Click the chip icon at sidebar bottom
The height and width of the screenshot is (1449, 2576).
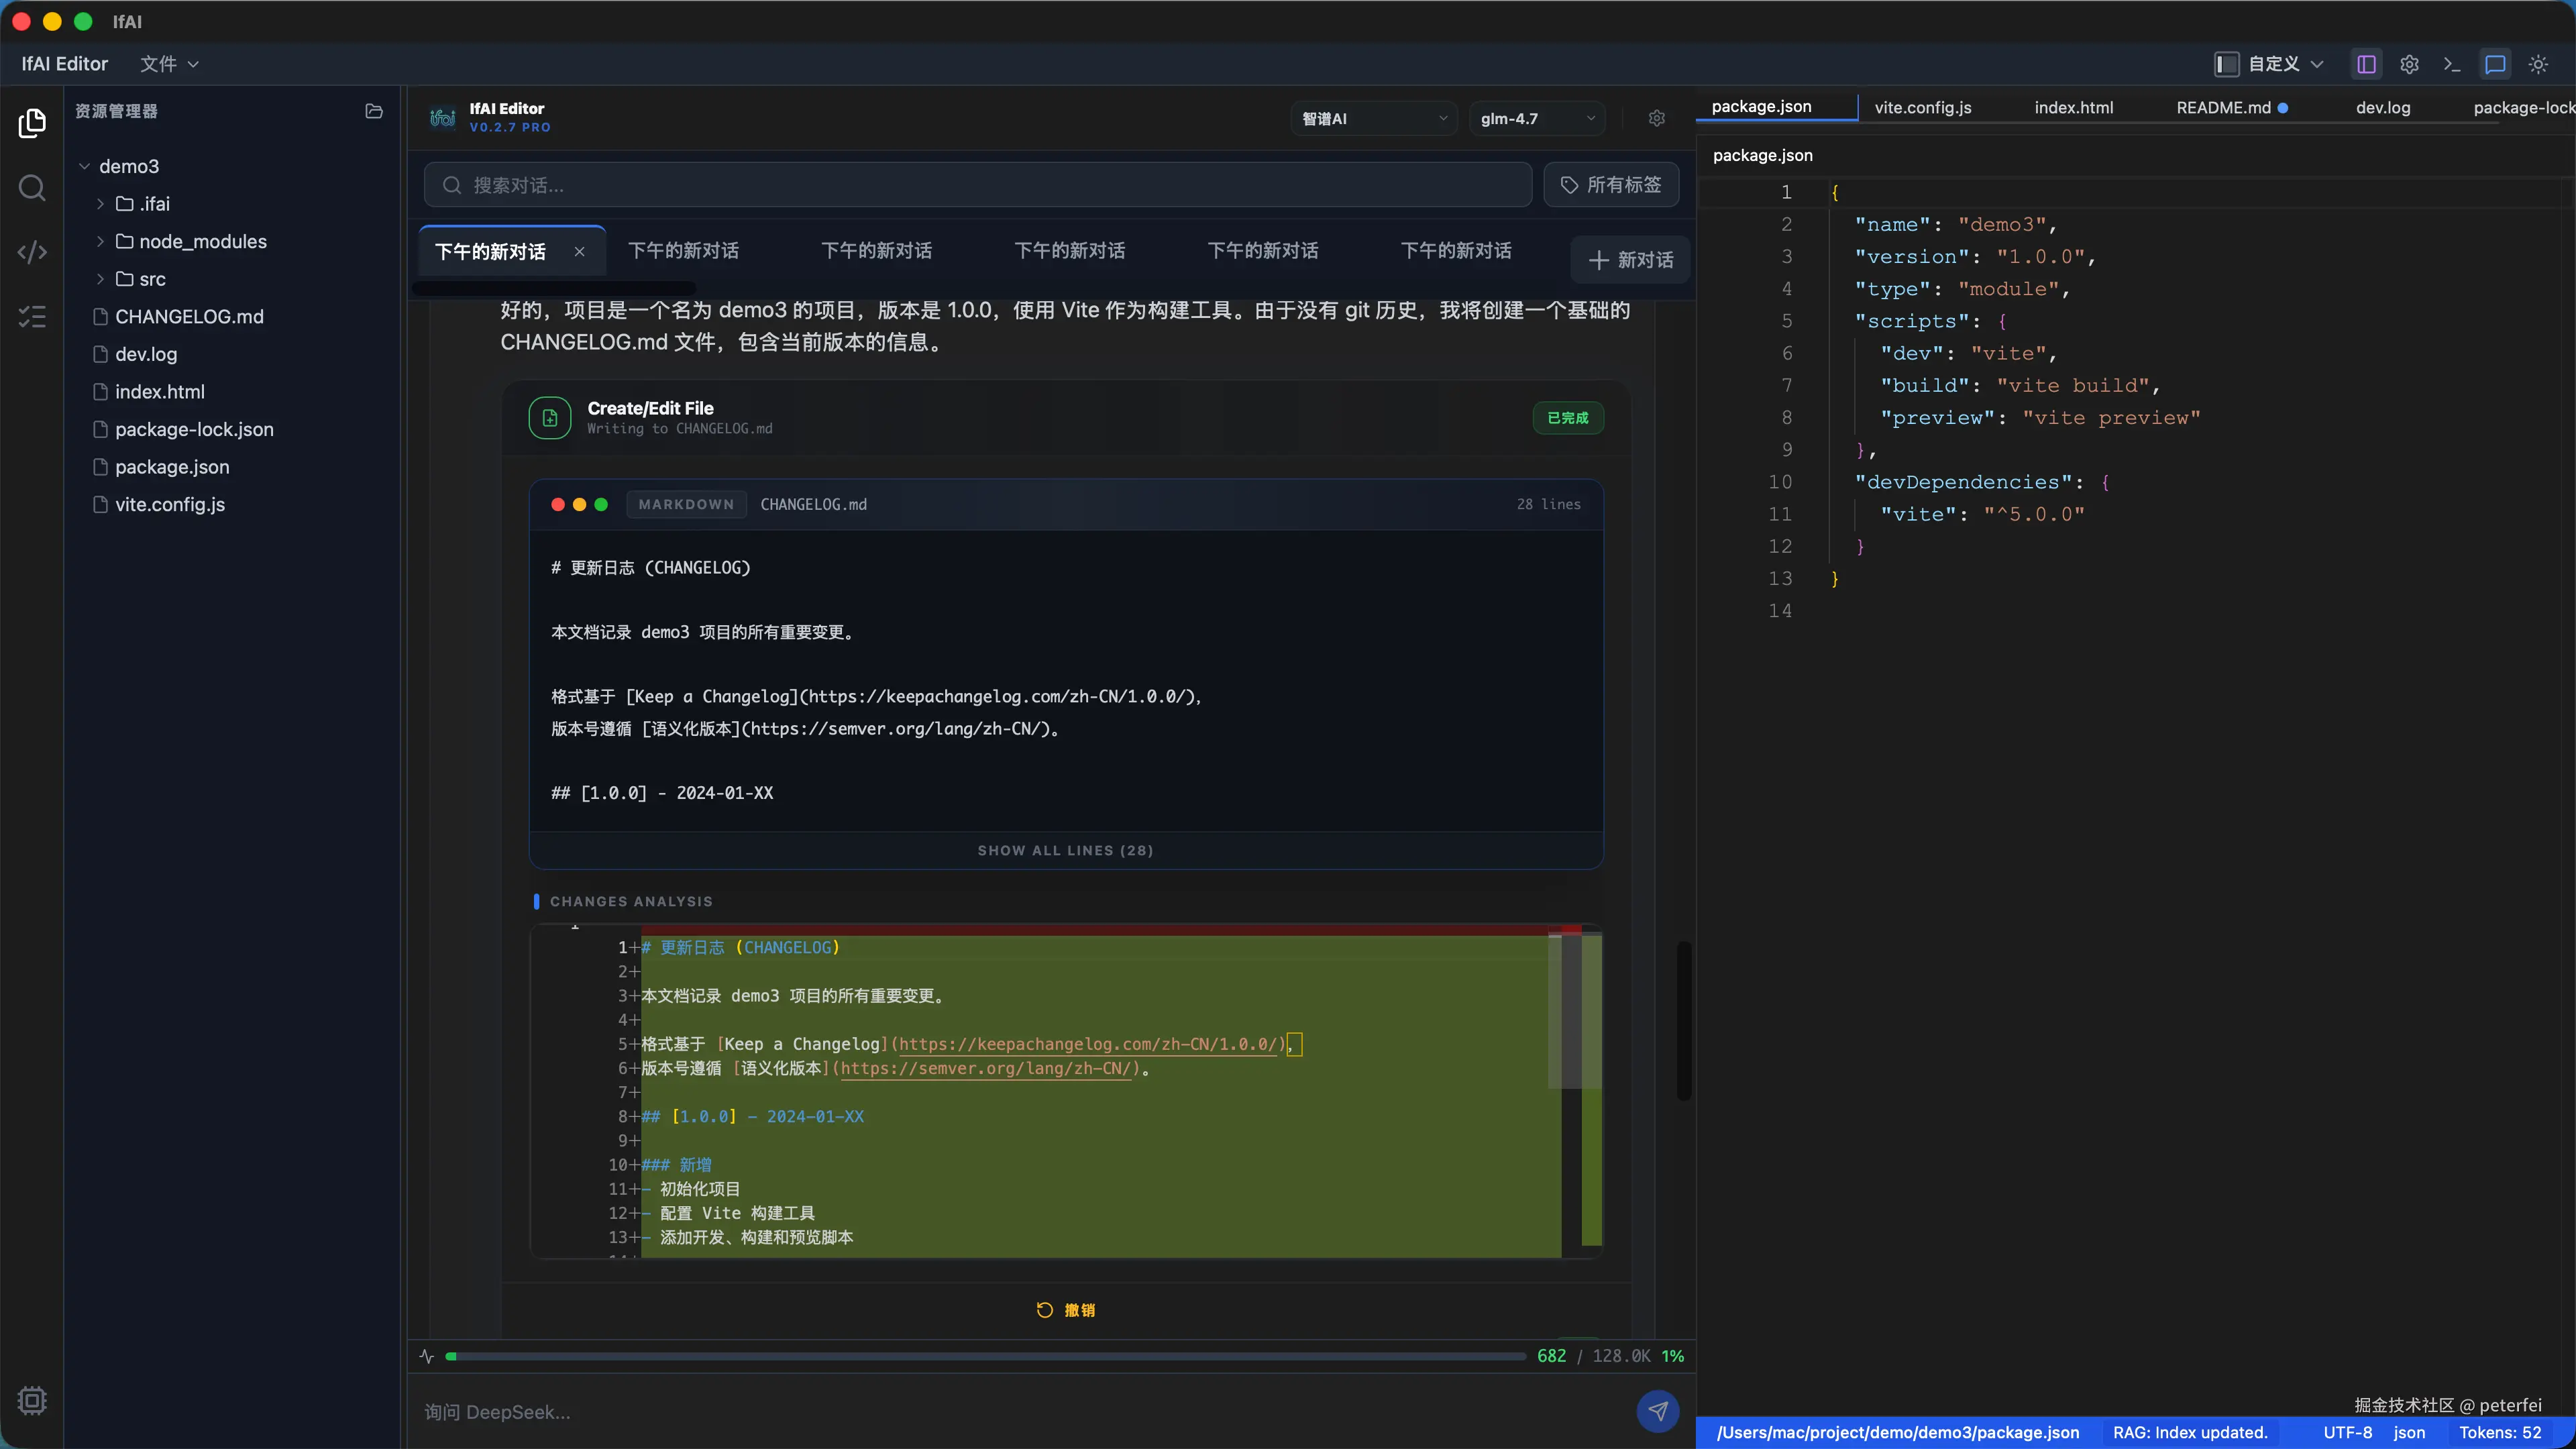tap(32, 1400)
